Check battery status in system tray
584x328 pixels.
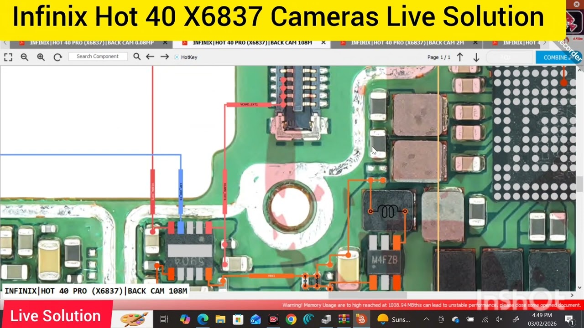pos(470,319)
